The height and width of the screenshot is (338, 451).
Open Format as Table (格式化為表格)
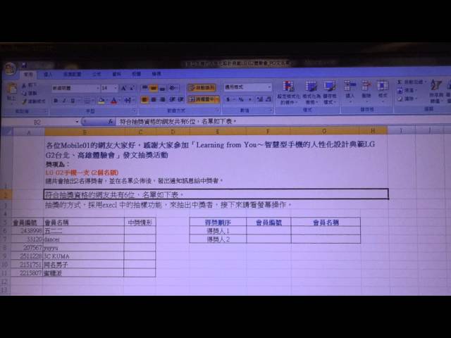(x=311, y=92)
